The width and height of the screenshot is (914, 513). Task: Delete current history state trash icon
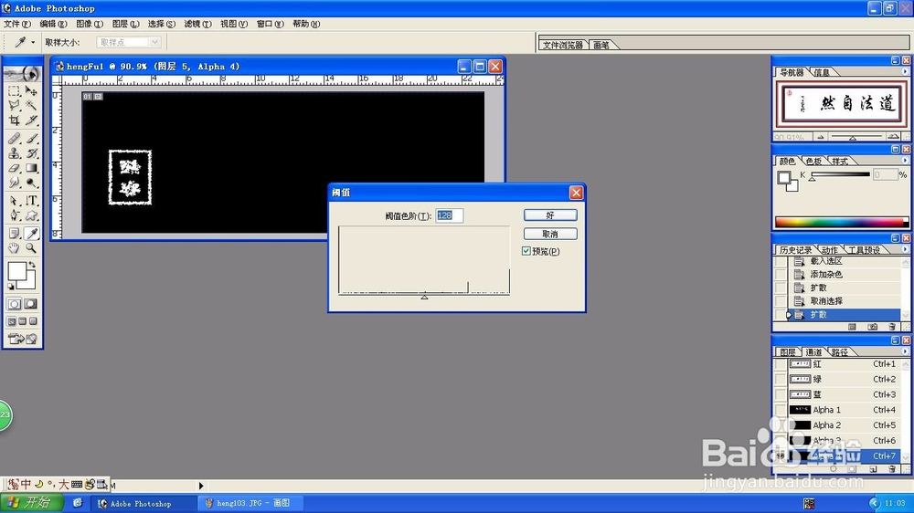point(892,328)
